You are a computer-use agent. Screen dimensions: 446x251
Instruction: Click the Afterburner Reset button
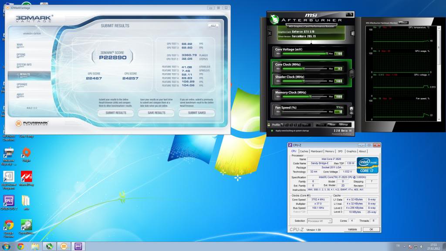(x=331, y=125)
